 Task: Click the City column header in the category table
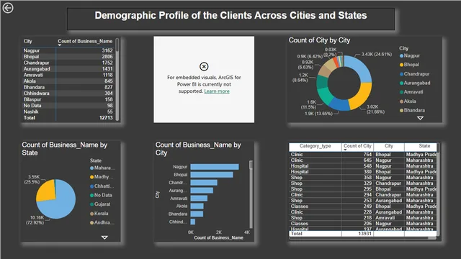click(389, 146)
